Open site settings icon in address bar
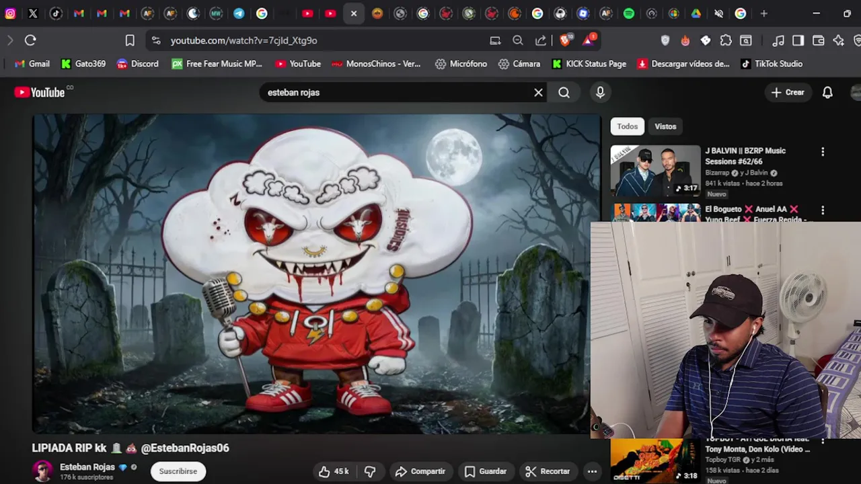861x484 pixels. tap(156, 40)
